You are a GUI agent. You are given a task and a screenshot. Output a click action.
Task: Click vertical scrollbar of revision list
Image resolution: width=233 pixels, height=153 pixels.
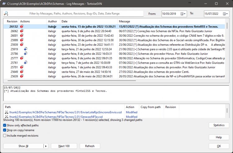227,26
